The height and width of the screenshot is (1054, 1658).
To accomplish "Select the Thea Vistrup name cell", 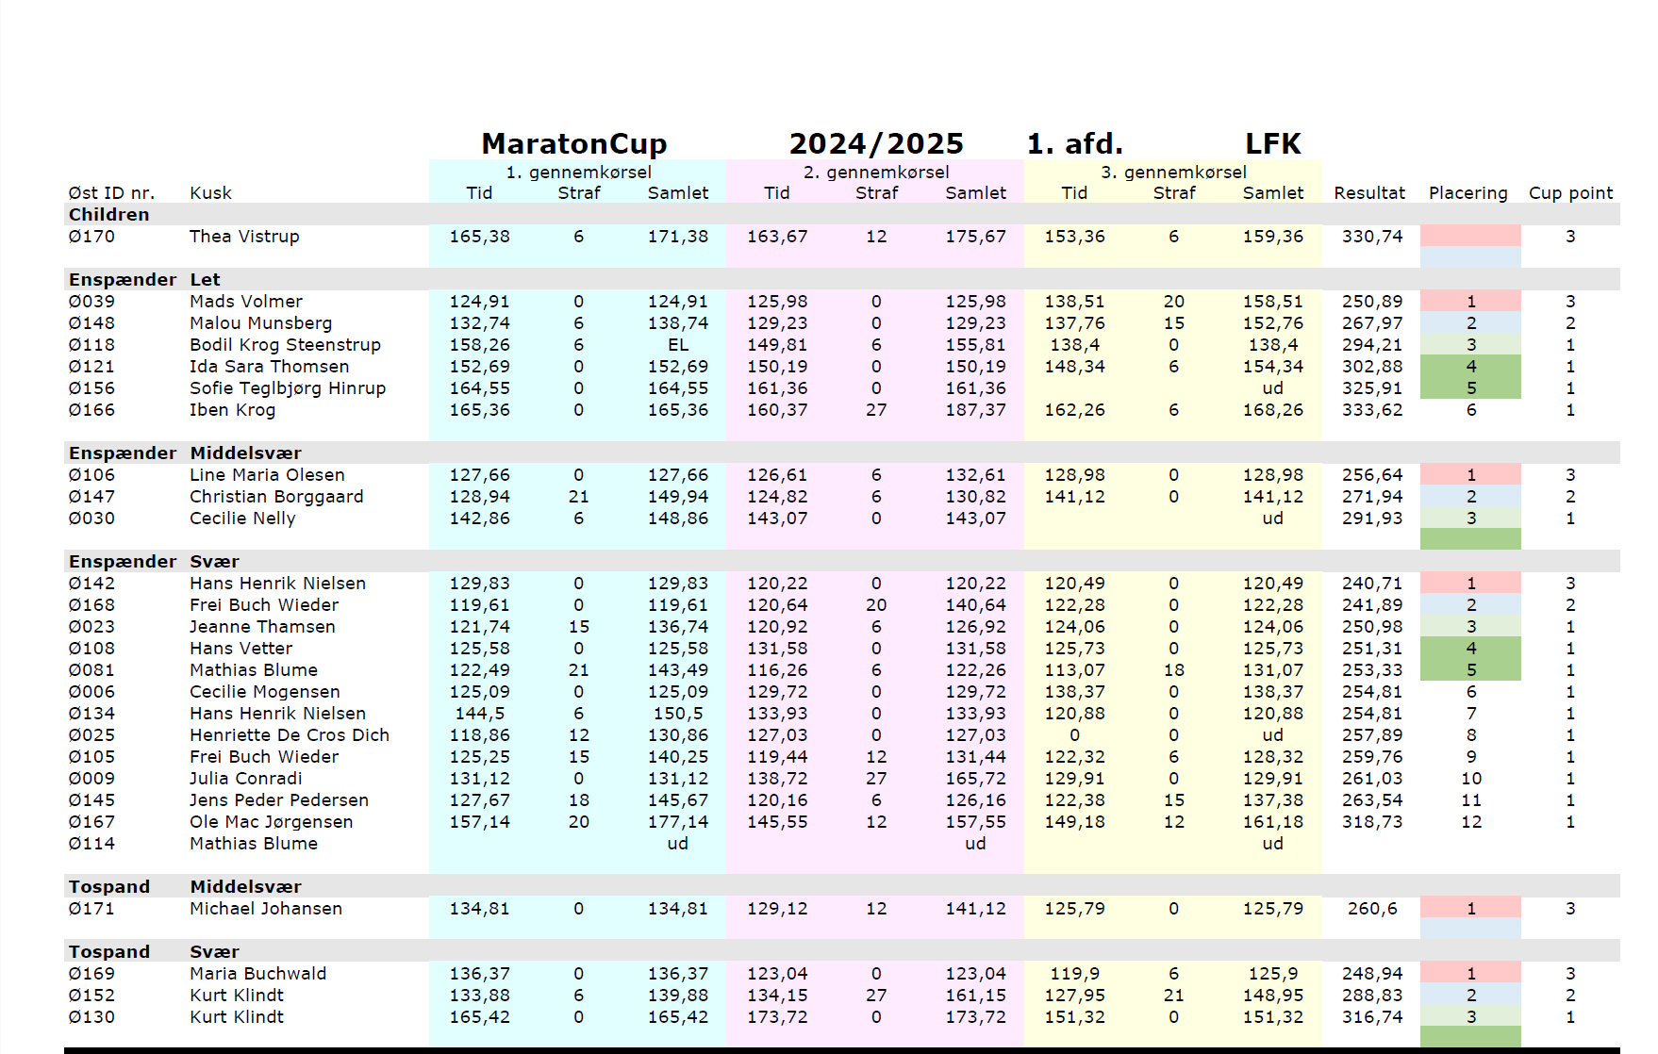I will pyautogui.click(x=244, y=237).
